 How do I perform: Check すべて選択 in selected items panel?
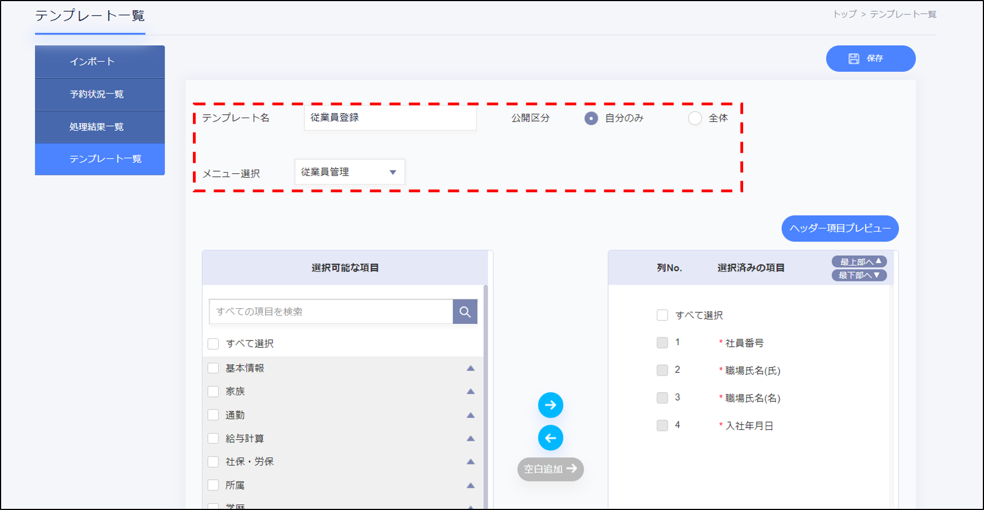[662, 315]
